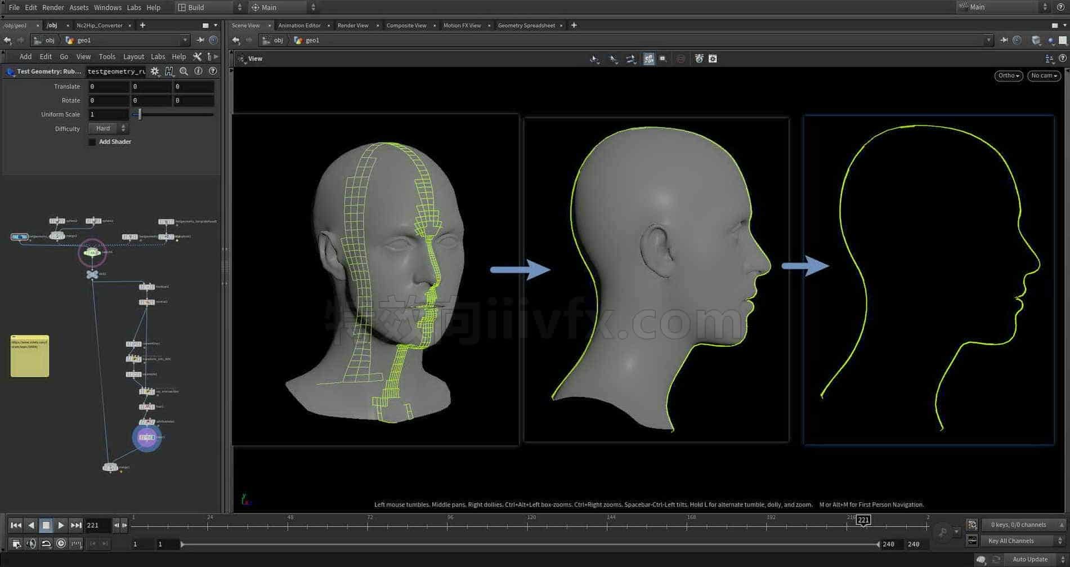The width and height of the screenshot is (1070, 567).
Task: Open the Ortho projection dropdown
Action: click(x=1008, y=75)
